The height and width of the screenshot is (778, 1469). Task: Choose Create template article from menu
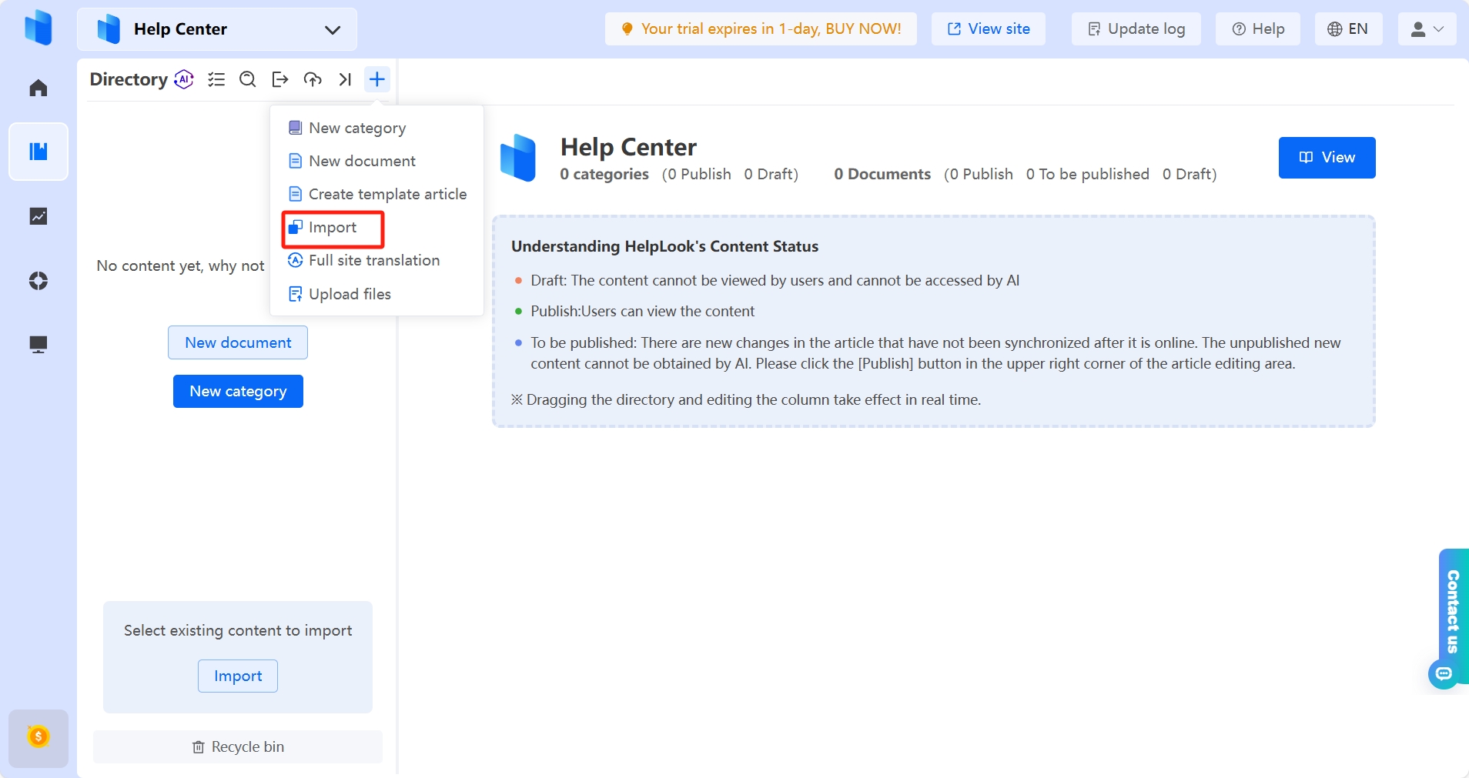click(x=387, y=194)
